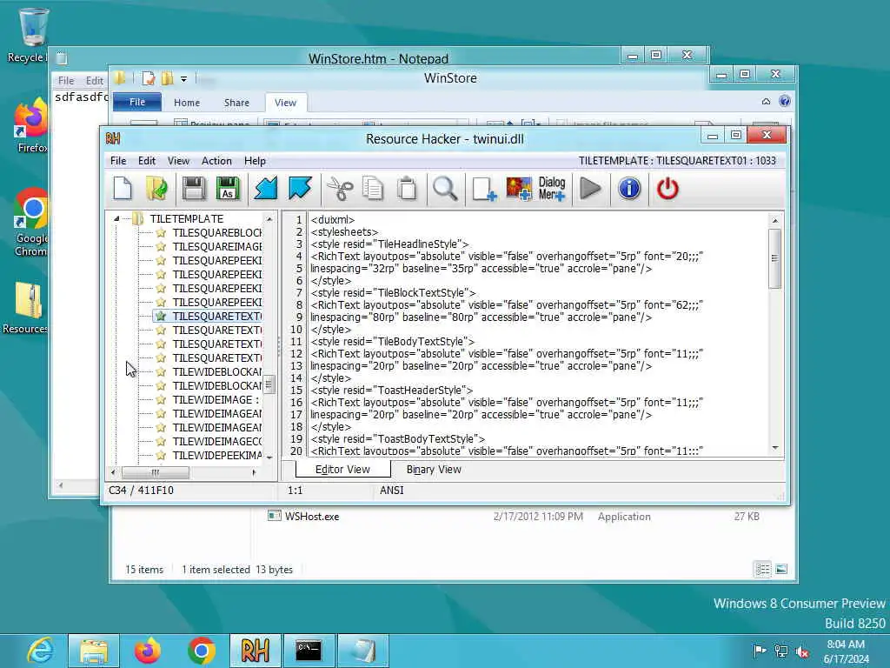Open Find with the magnifying glass icon

point(445,189)
